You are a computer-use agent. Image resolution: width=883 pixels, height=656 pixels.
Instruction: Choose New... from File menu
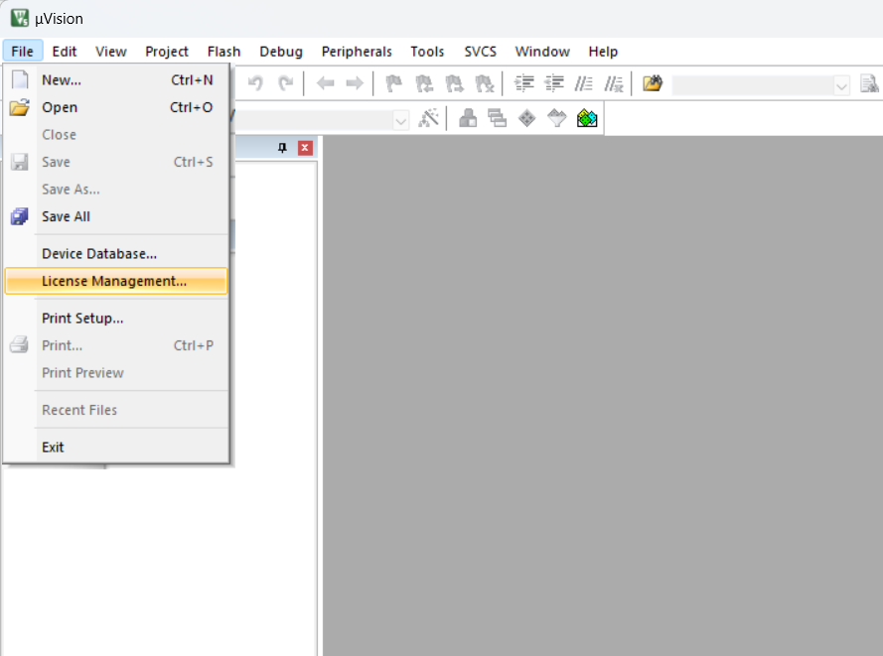point(116,79)
